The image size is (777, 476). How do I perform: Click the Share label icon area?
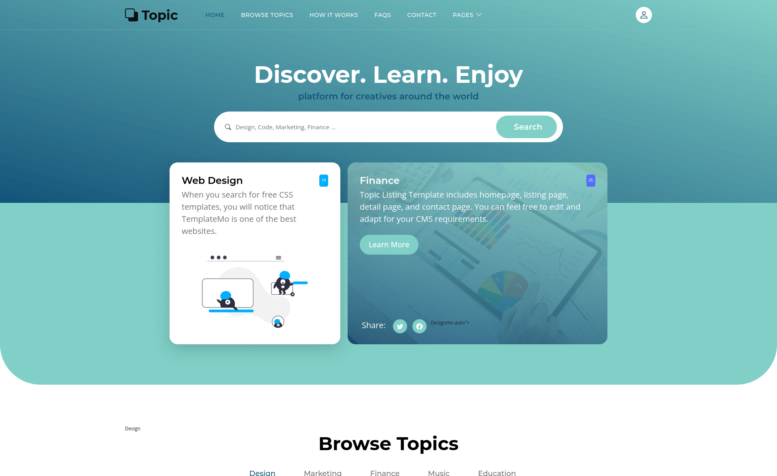tap(373, 325)
